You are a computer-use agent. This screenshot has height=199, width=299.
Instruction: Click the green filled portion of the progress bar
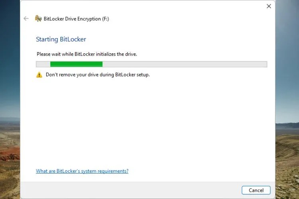76,64
